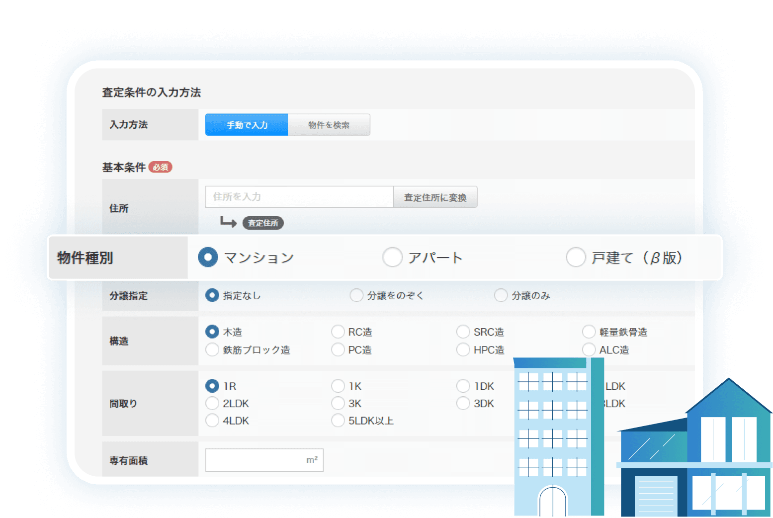Click the 査定住所に変換 button
773x518 pixels.
point(435,197)
